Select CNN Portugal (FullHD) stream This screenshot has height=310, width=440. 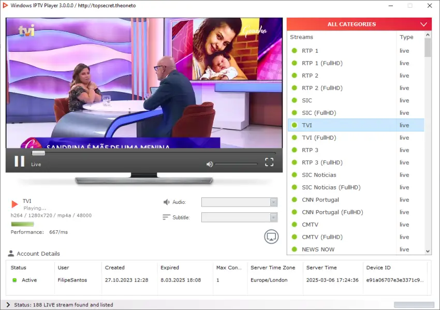[356, 212]
